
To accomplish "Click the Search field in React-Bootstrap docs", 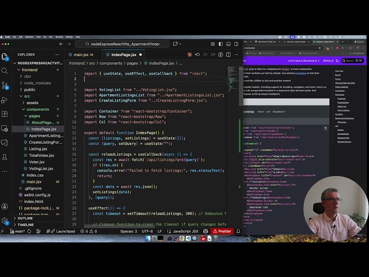I will (352, 61).
